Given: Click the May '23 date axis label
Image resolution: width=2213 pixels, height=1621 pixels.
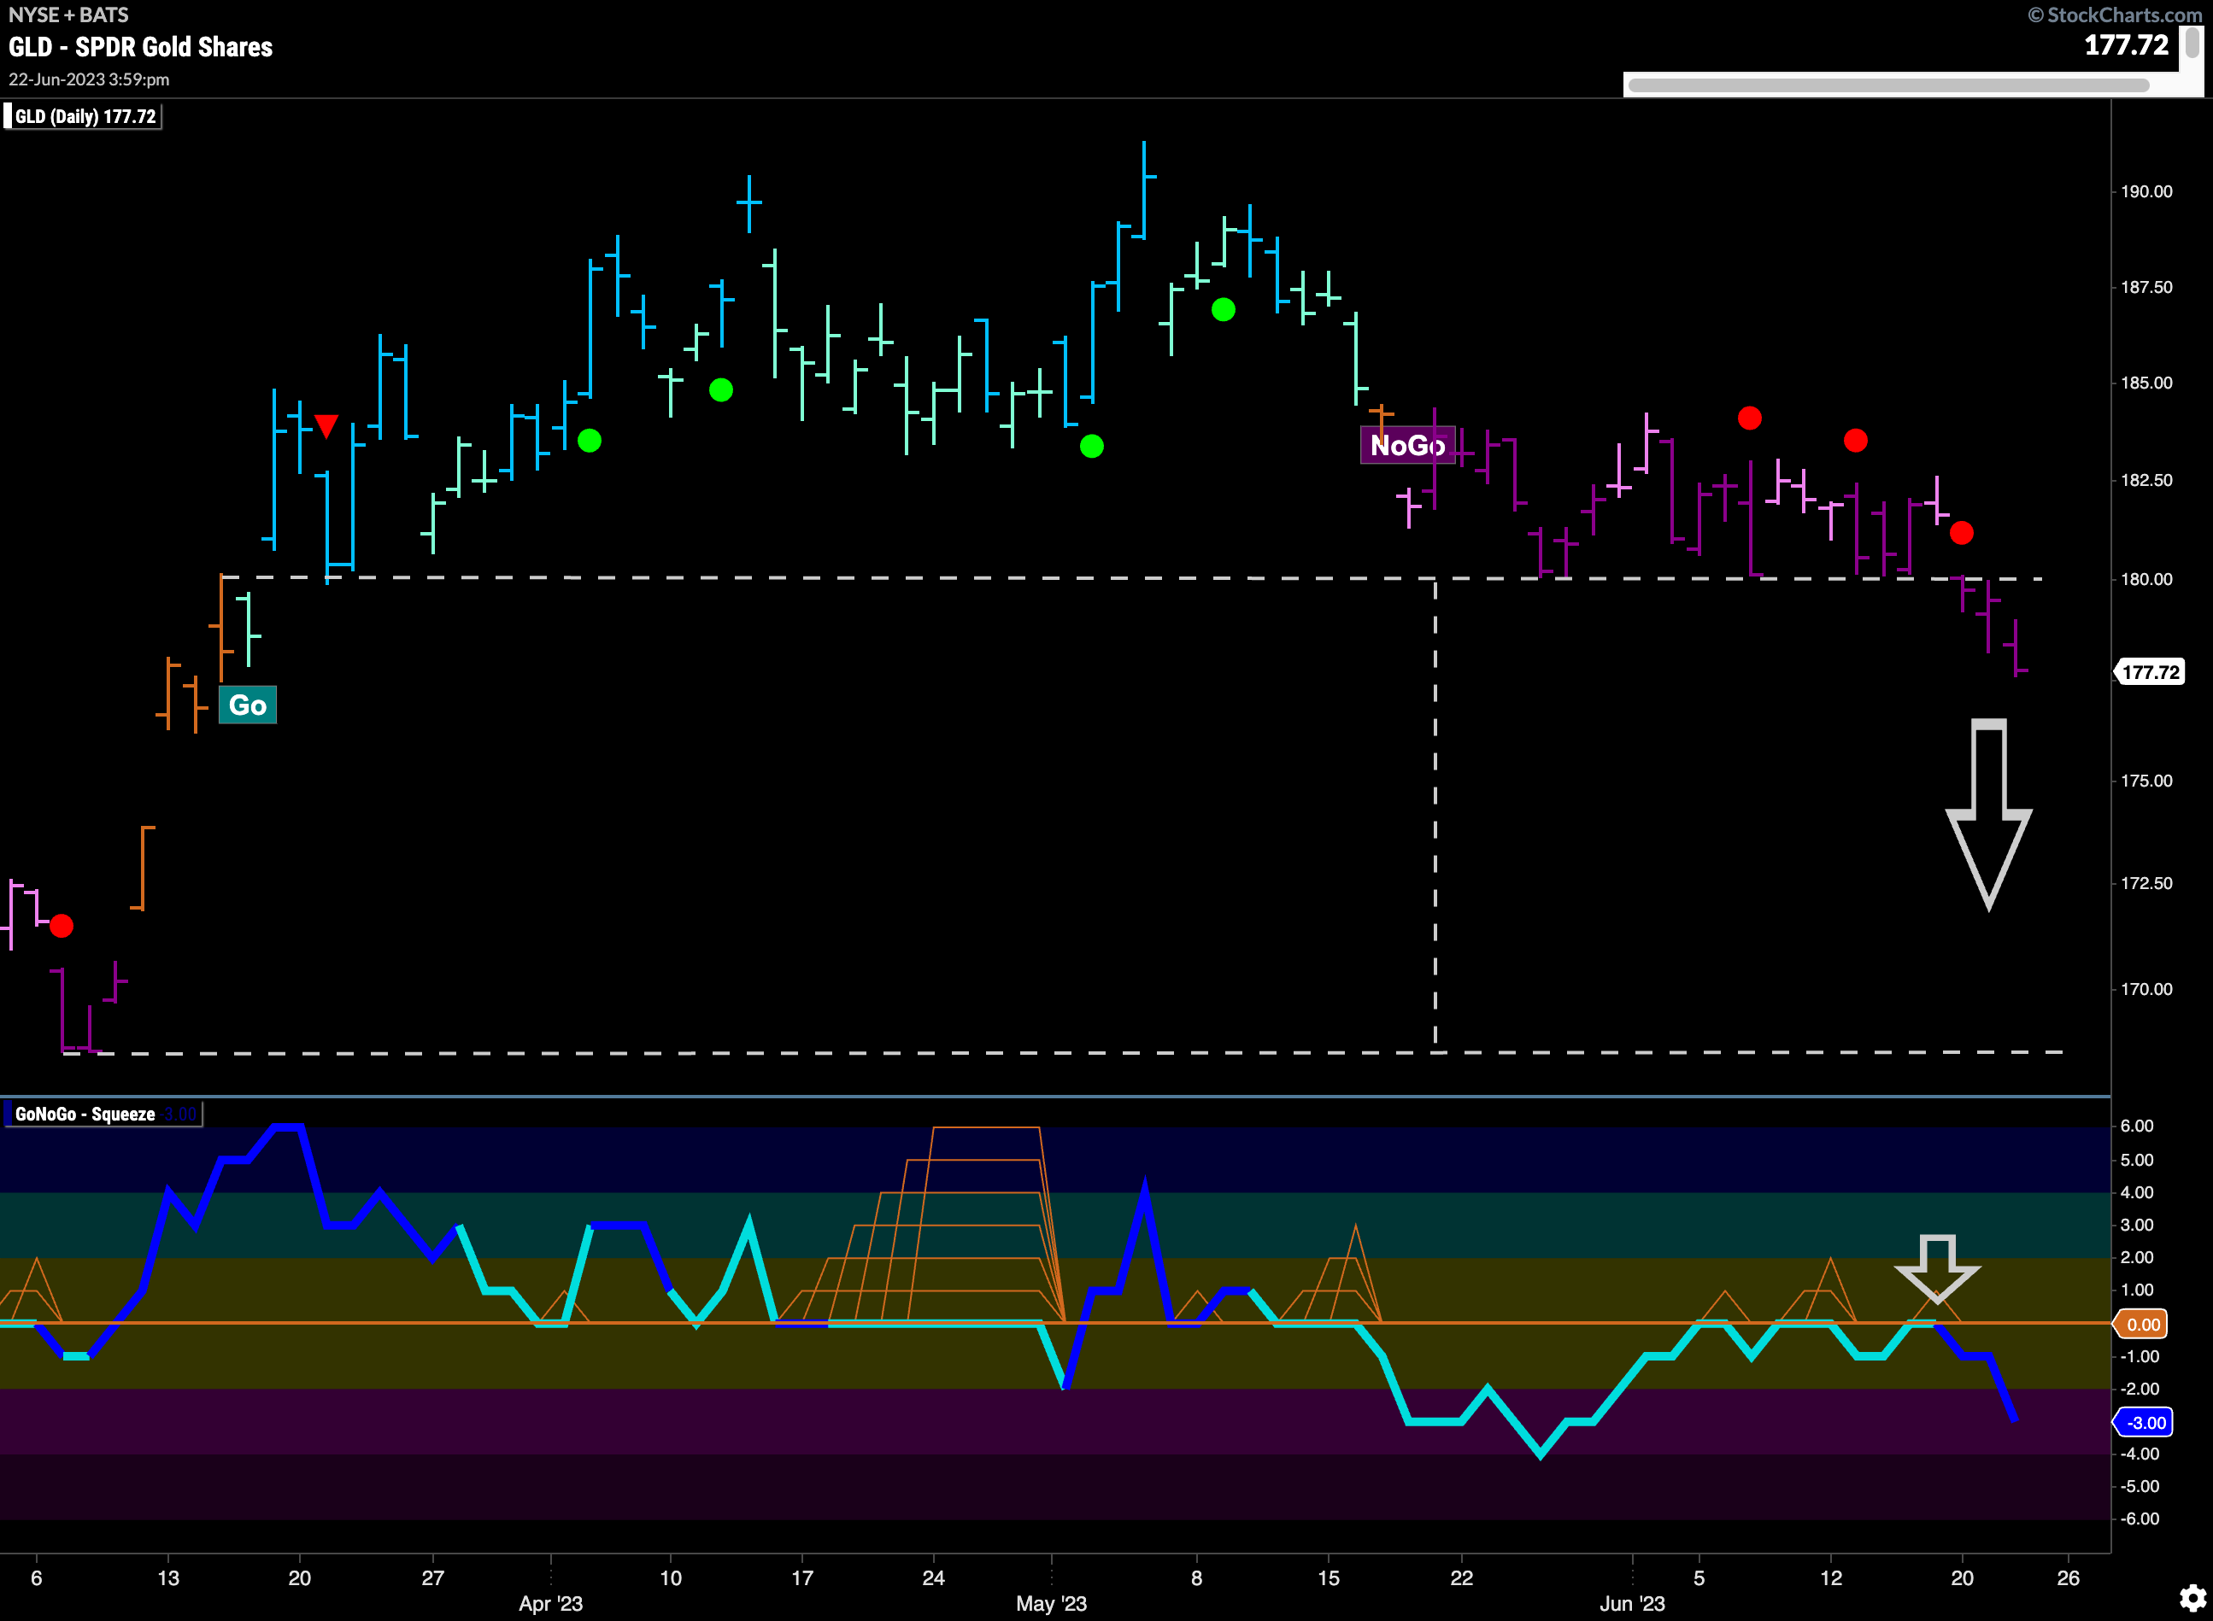Looking at the screenshot, I should coord(1052,1603).
